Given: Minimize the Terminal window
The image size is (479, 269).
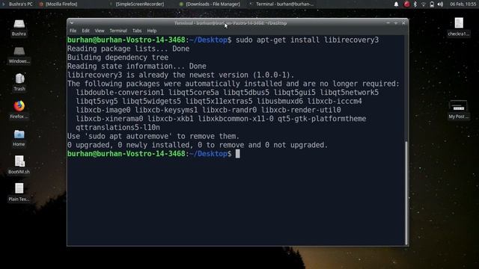Looking at the screenshot, I should tap(388, 23).
